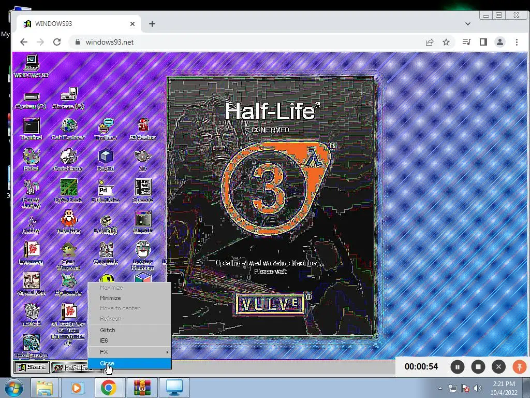Go back with Chrome's back arrow

[x=24, y=42]
